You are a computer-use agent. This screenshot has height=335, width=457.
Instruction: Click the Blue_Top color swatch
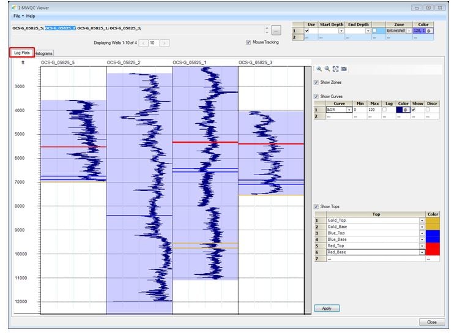433,233
